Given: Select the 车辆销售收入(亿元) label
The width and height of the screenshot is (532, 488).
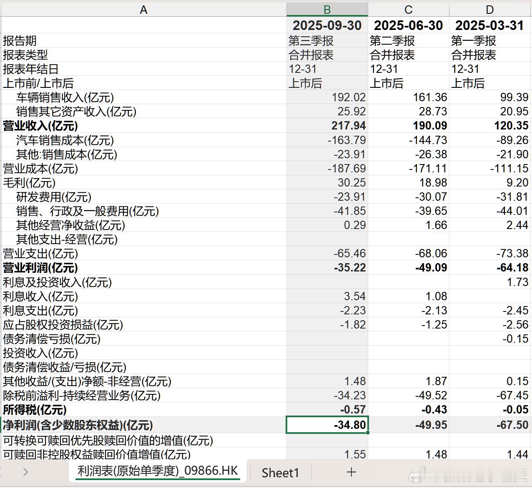Looking at the screenshot, I should 65,97.
